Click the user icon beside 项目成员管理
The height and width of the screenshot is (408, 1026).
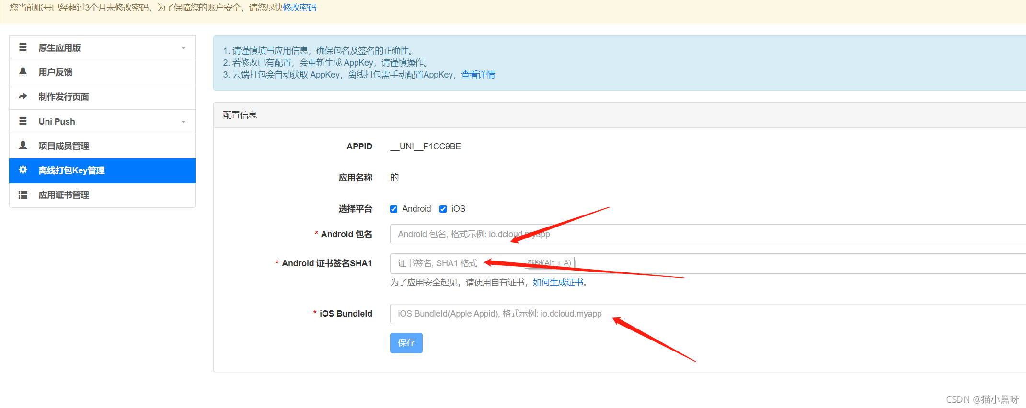23,145
